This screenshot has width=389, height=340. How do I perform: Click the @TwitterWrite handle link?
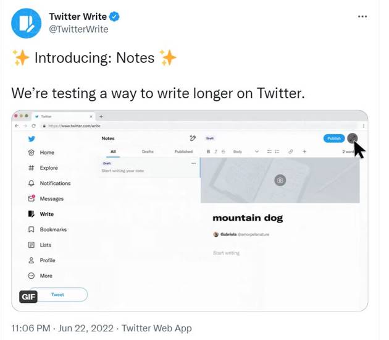pyautogui.click(x=78, y=29)
